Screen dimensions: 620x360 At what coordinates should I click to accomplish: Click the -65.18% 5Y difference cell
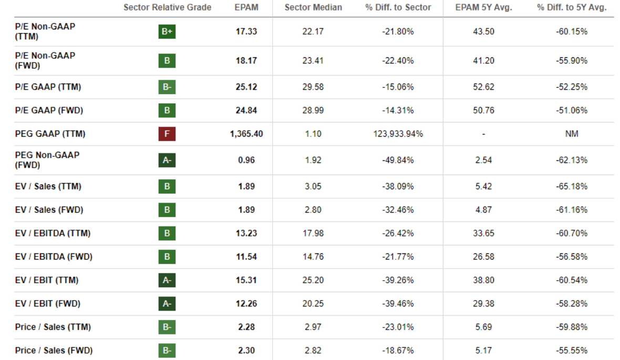(x=572, y=187)
